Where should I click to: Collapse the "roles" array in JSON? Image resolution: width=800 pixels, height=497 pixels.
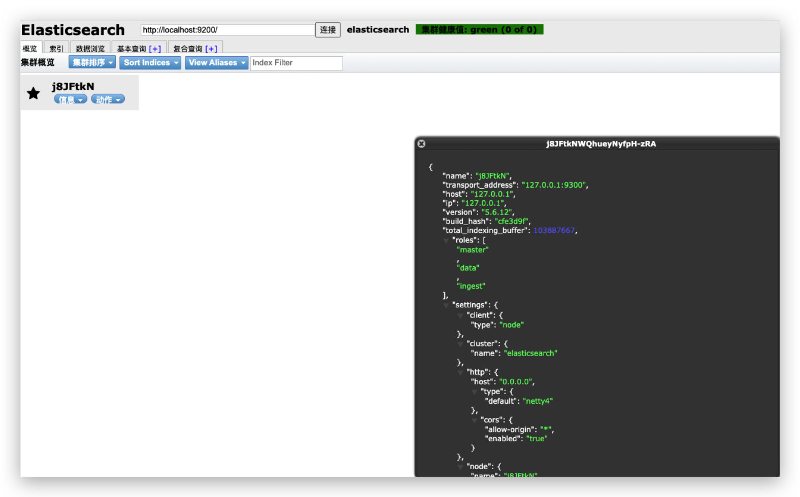click(x=446, y=241)
